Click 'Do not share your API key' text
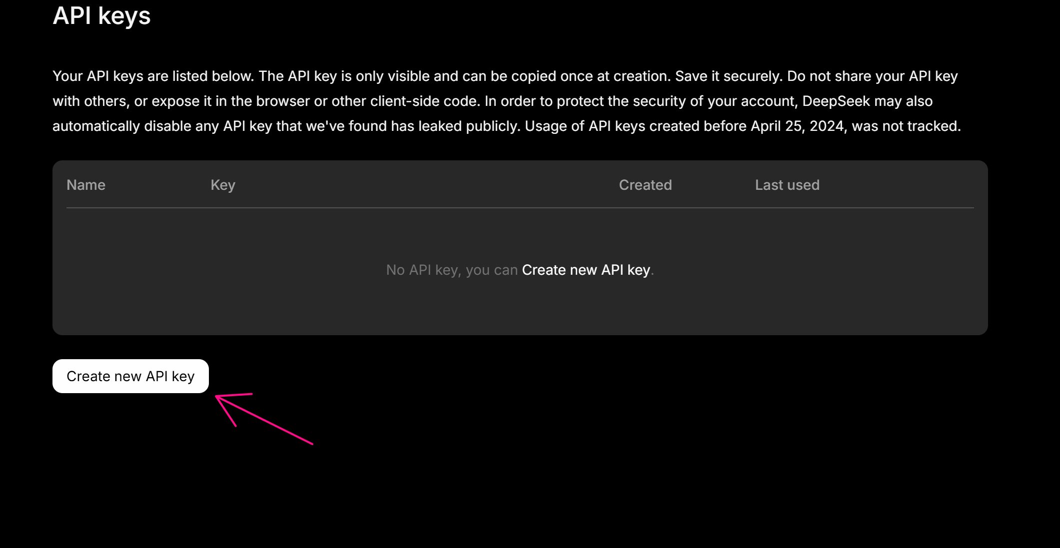This screenshot has height=548, width=1060. [872, 76]
